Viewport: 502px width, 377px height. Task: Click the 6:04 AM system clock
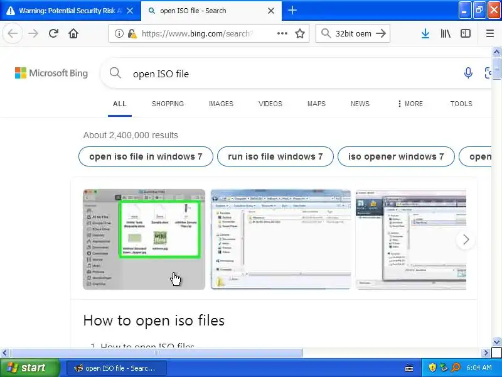(479, 368)
